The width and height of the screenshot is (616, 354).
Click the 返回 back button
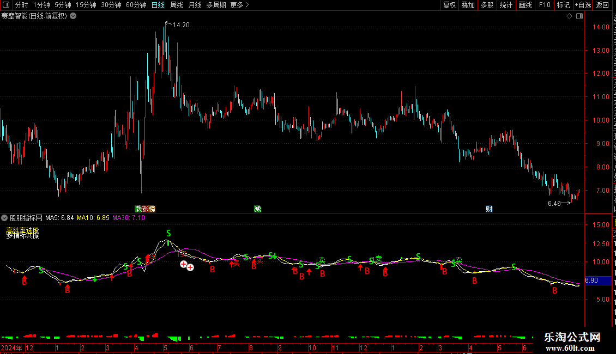[602, 5]
